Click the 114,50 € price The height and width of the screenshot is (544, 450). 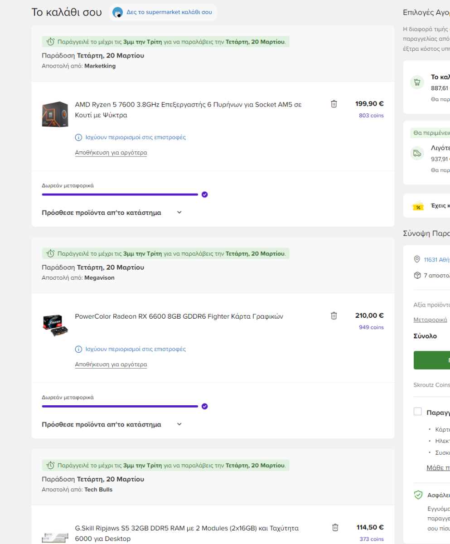370,527
